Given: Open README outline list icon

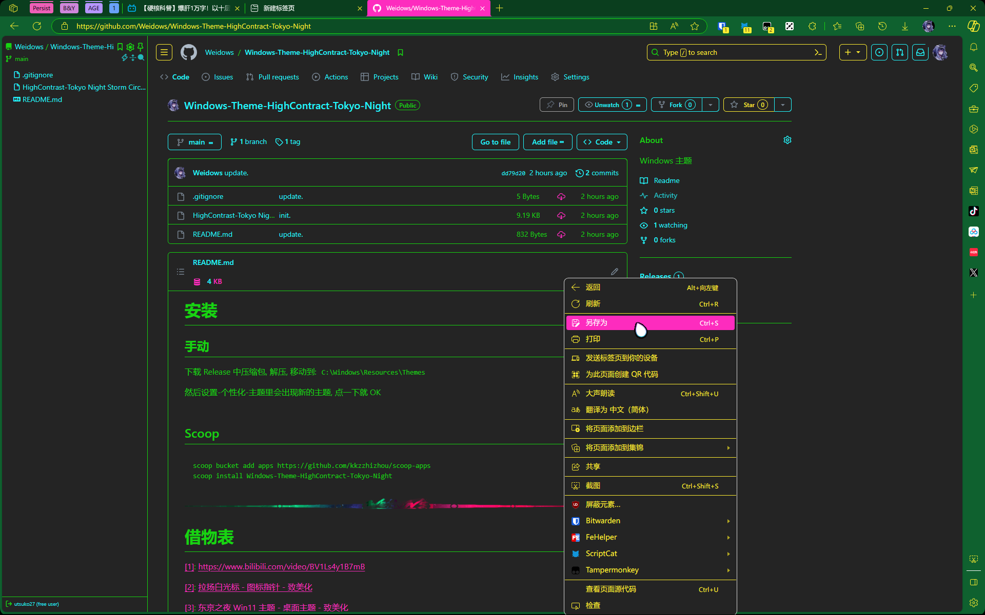Looking at the screenshot, I should click(181, 272).
